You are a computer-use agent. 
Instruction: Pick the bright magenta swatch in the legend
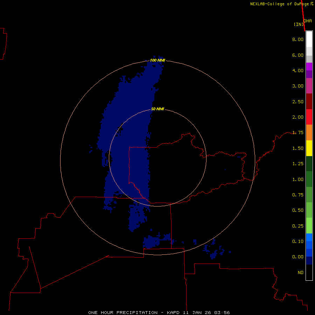[309, 66]
